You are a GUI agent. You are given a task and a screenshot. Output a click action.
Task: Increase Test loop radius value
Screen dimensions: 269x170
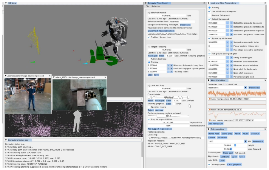click(x=171, y=72)
